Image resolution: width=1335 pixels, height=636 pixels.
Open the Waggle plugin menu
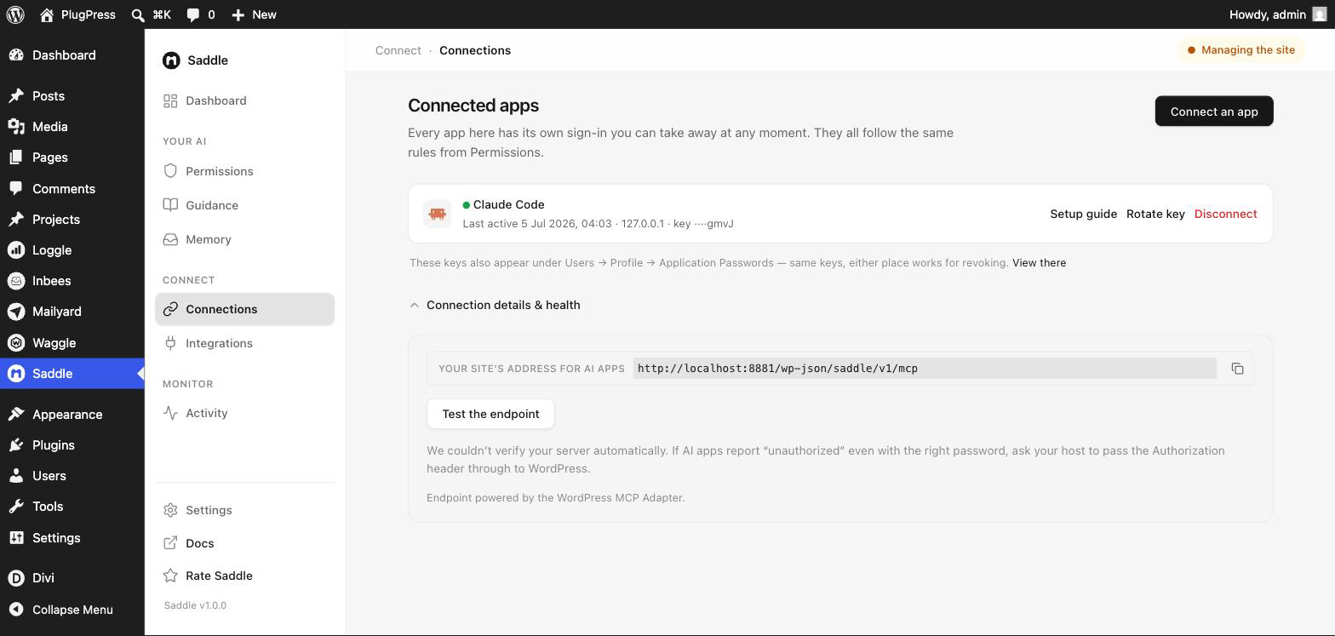(72, 343)
